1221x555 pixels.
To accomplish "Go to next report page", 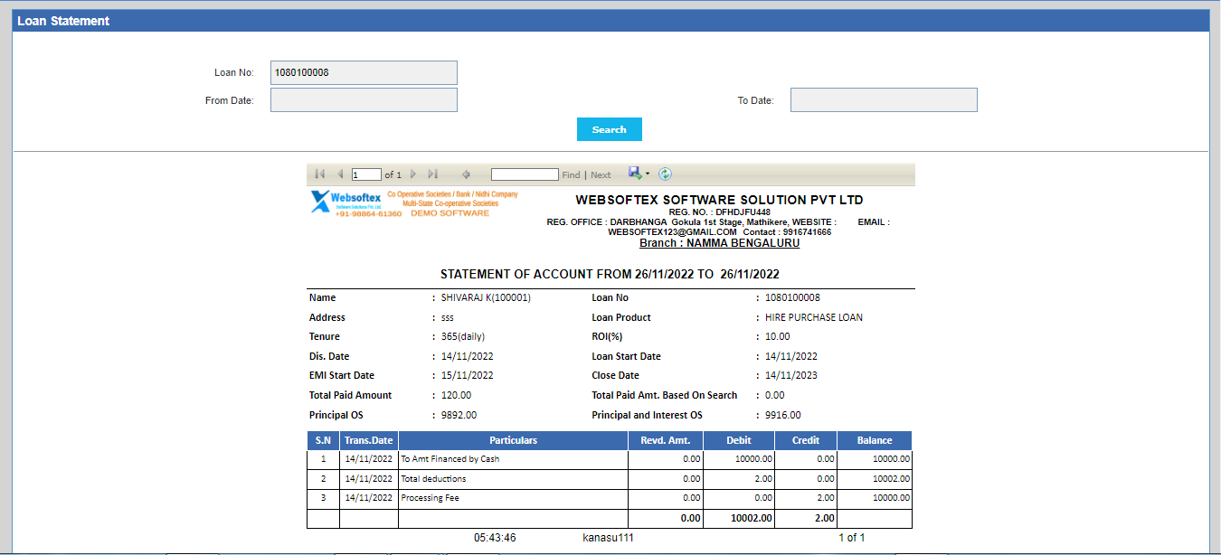I will point(412,174).
